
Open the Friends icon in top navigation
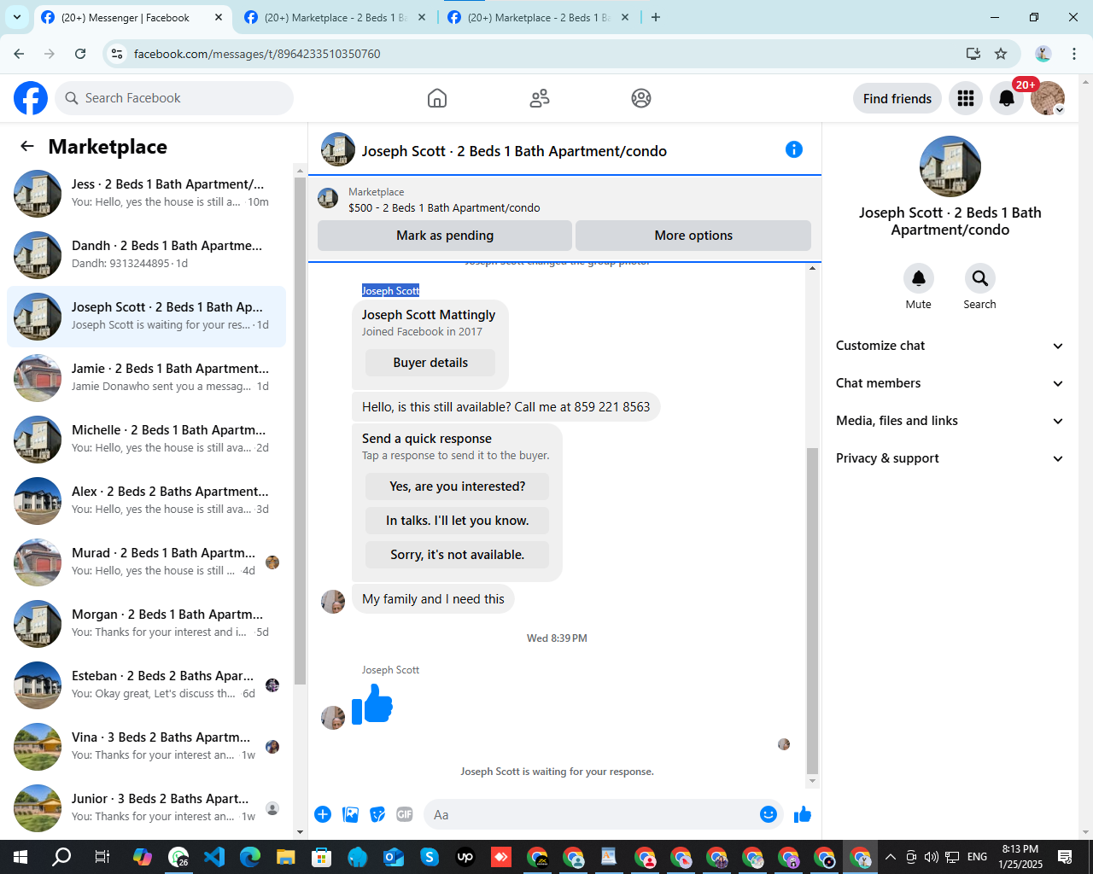click(540, 98)
